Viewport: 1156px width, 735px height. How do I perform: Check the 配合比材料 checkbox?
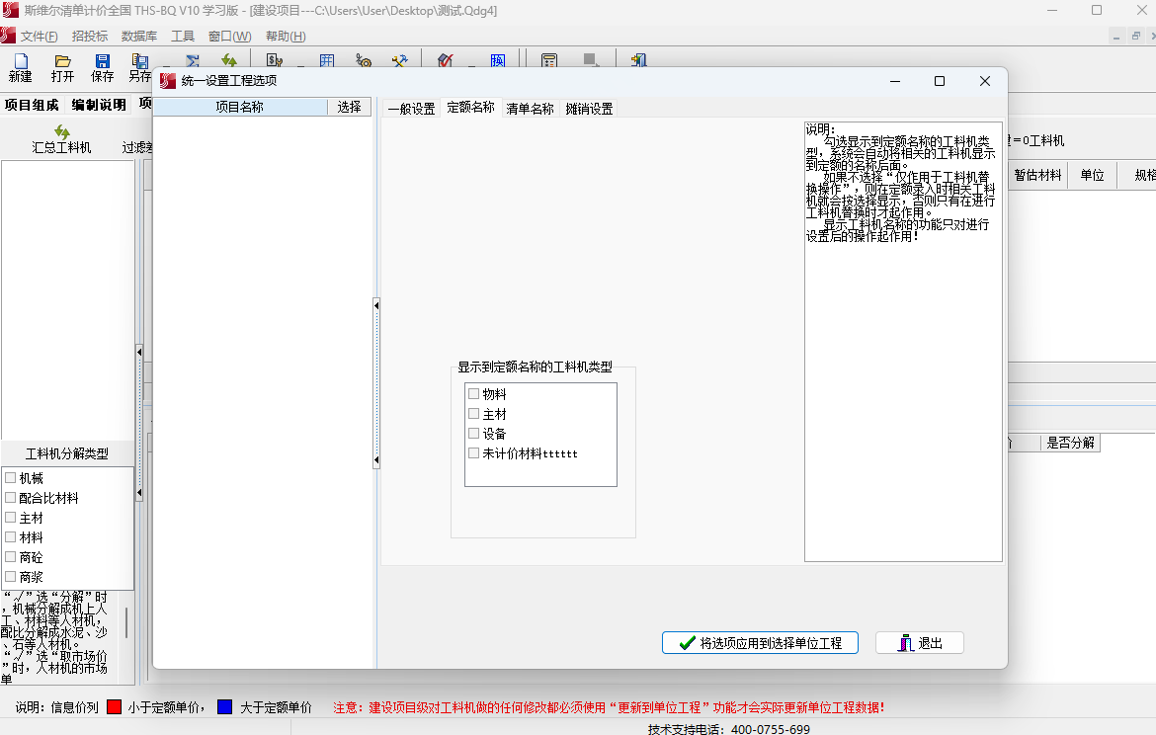(x=11, y=498)
